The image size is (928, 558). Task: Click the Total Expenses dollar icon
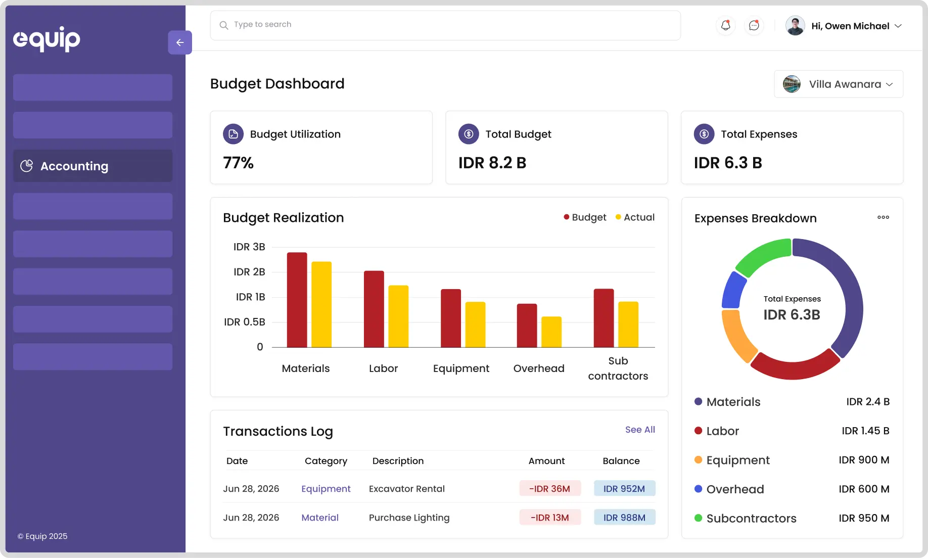point(704,134)
